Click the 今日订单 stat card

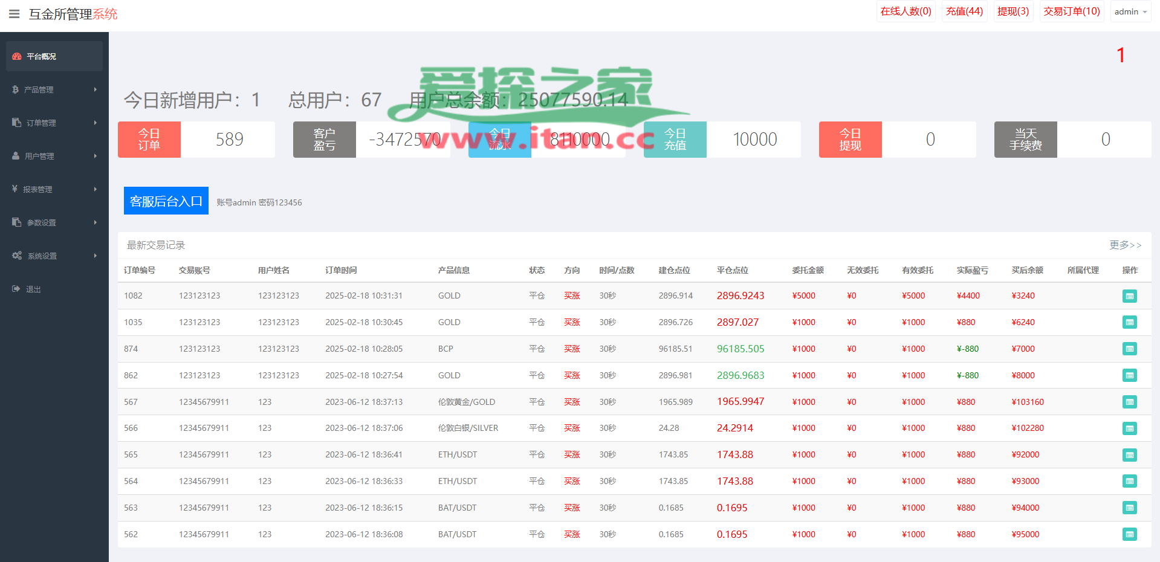coord(196,140)
